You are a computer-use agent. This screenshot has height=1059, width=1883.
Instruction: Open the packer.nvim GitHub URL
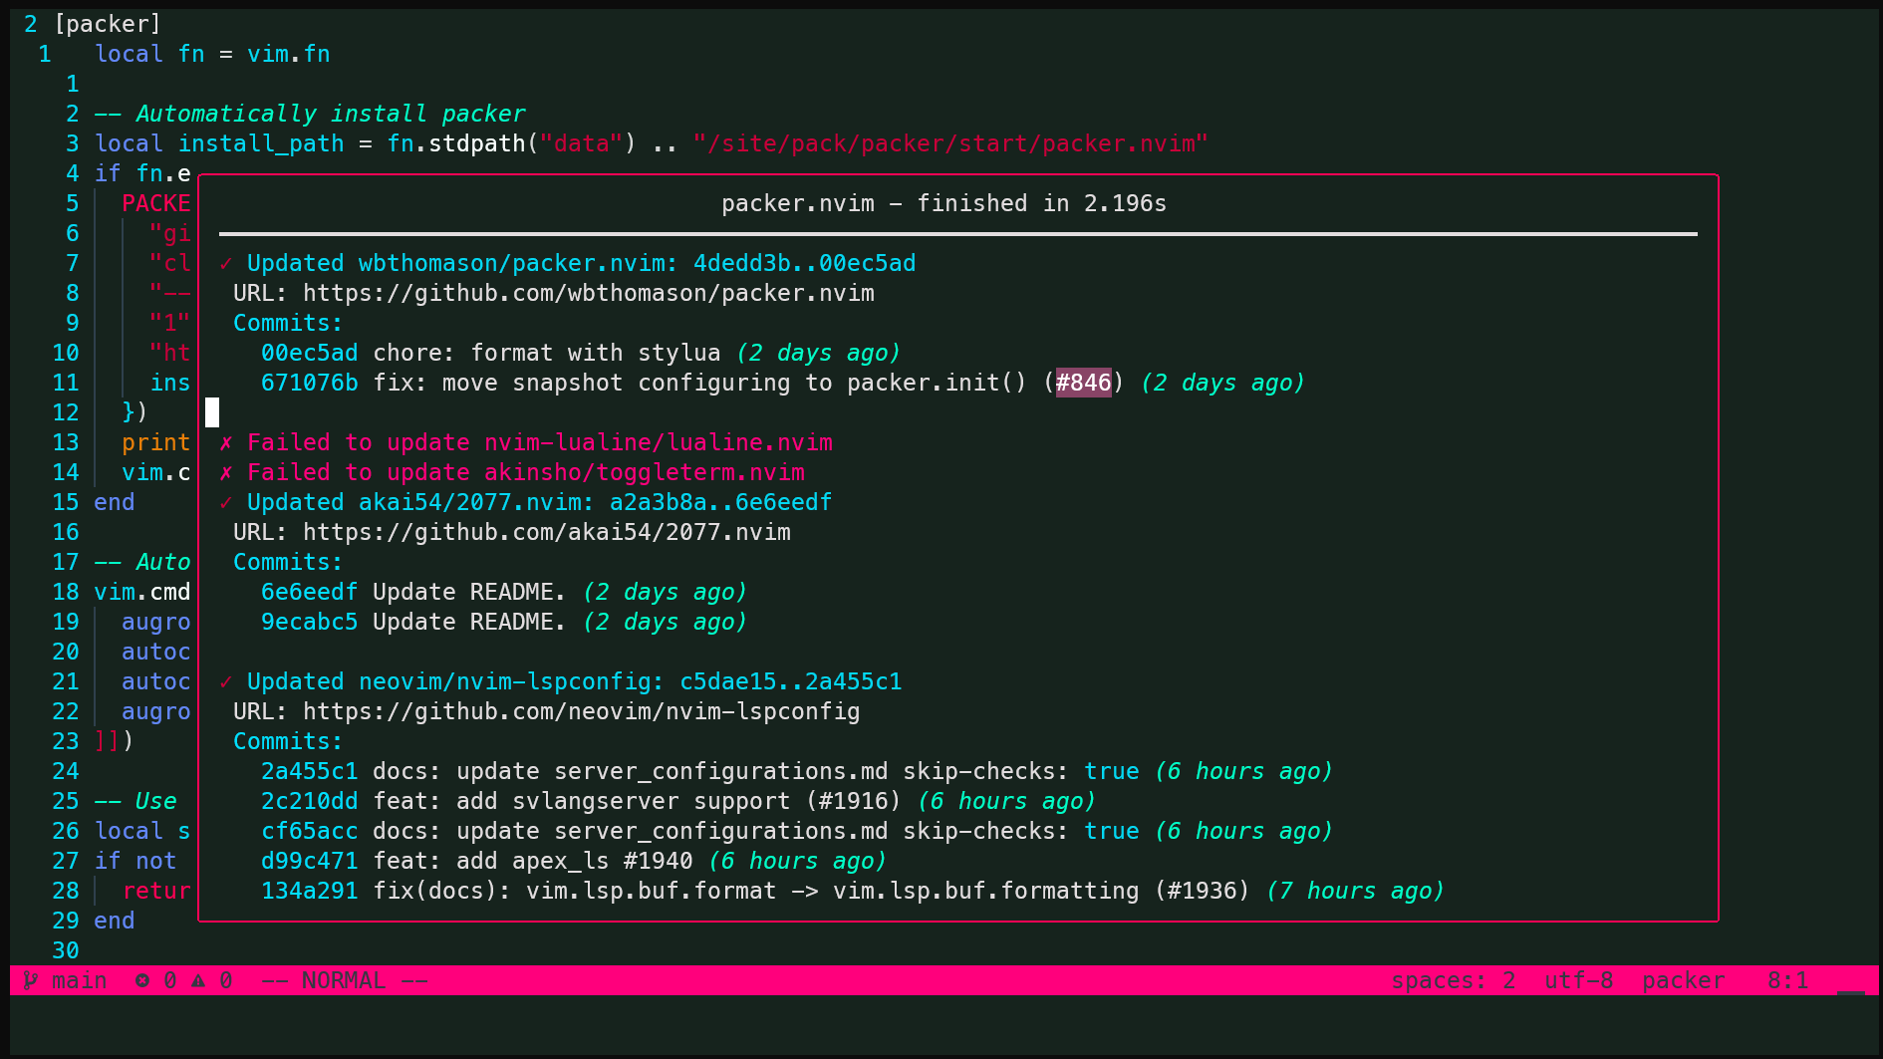click(x=589, y=293)
